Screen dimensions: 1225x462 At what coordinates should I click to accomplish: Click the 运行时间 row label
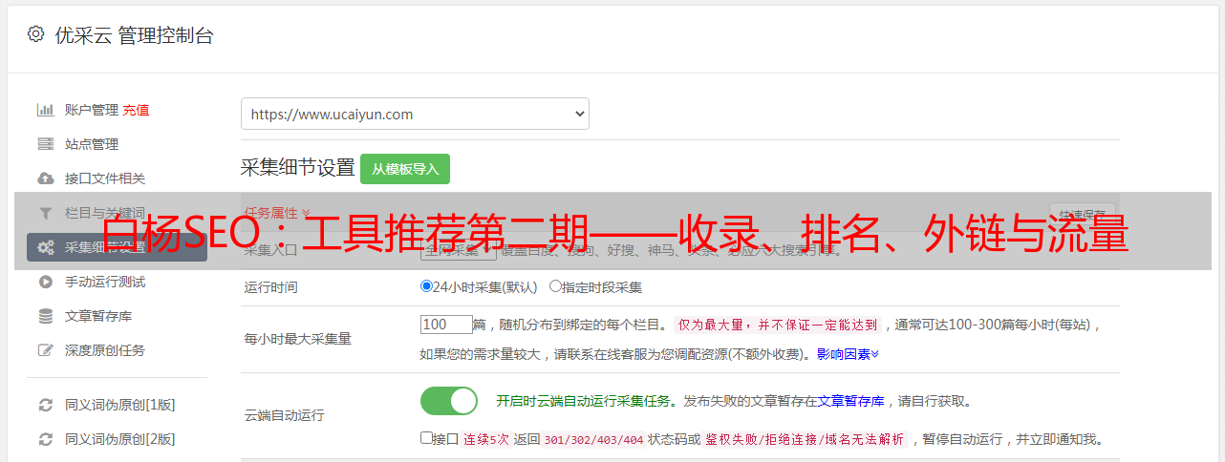[270, 286]
